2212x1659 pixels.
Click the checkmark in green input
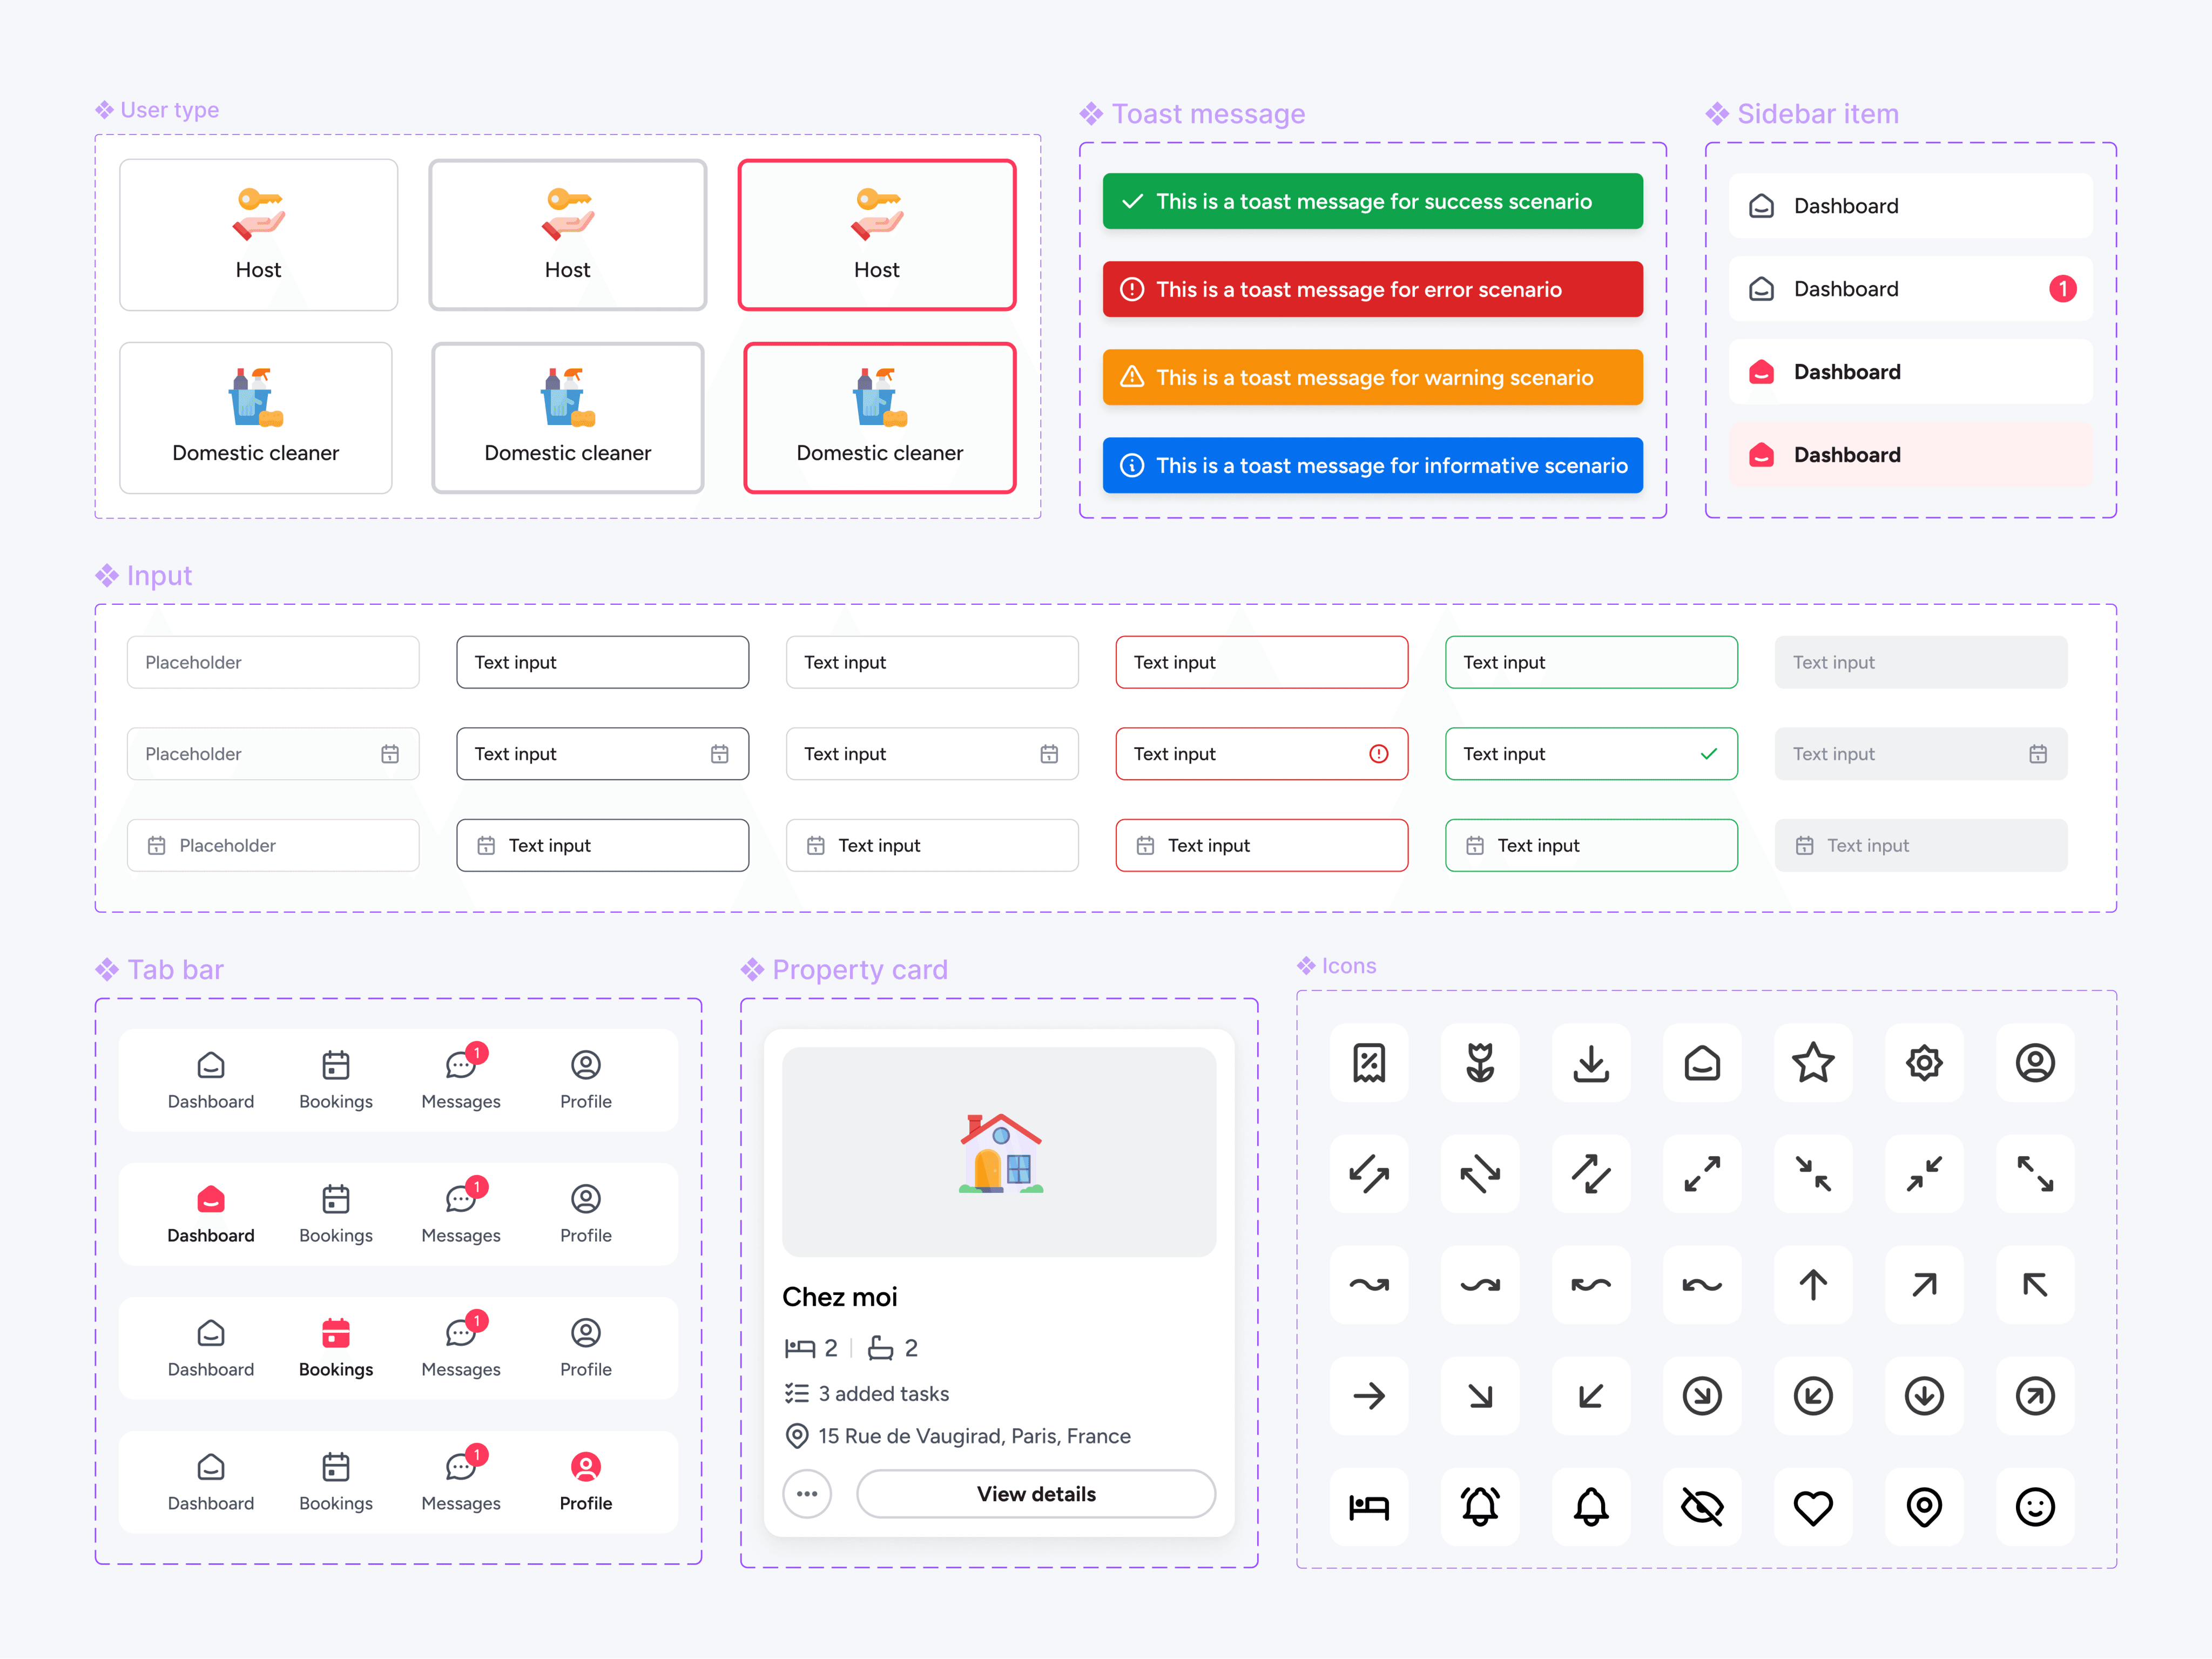[1709, 754]
